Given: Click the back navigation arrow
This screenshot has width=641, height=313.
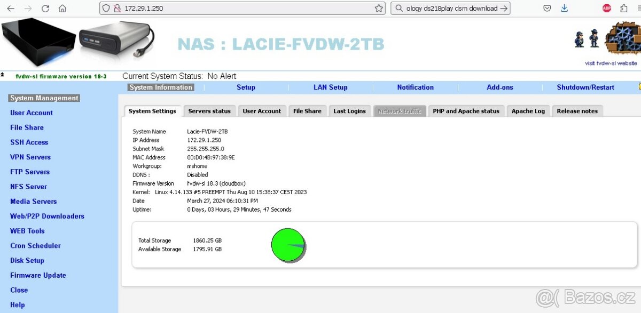Looking at the screenshot, I should point(10,8).
